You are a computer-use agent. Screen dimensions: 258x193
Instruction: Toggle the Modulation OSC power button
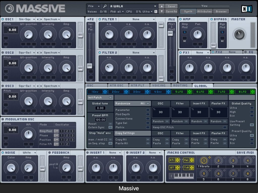[3, 119]
